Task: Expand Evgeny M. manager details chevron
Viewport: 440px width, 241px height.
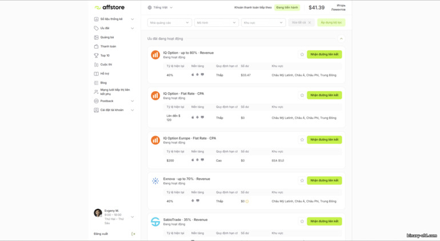Action: click(x=133, y=217)
